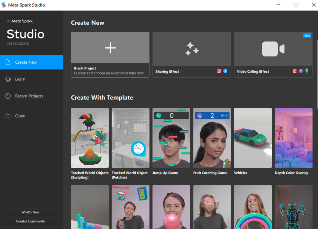Click the graduation cap icon beside Learn
This screenshot has width=318, height=229.
7,79
